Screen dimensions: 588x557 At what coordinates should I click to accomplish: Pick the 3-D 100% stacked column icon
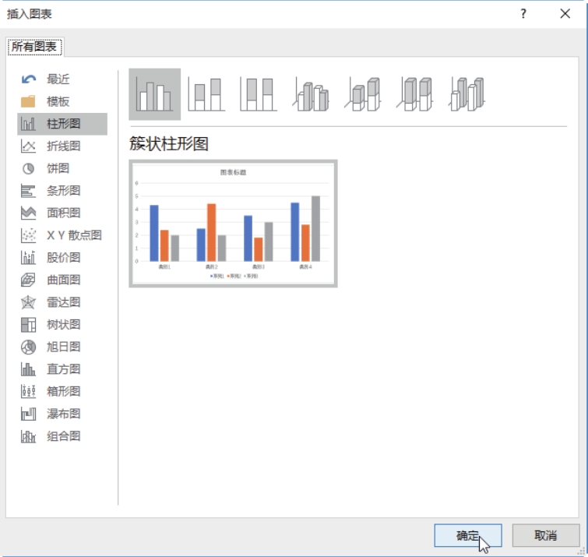click(x=415, y=94)
